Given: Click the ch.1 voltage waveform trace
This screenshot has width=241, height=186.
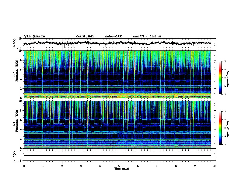Looking at the screenshot, I should click(x=117, y=43).
